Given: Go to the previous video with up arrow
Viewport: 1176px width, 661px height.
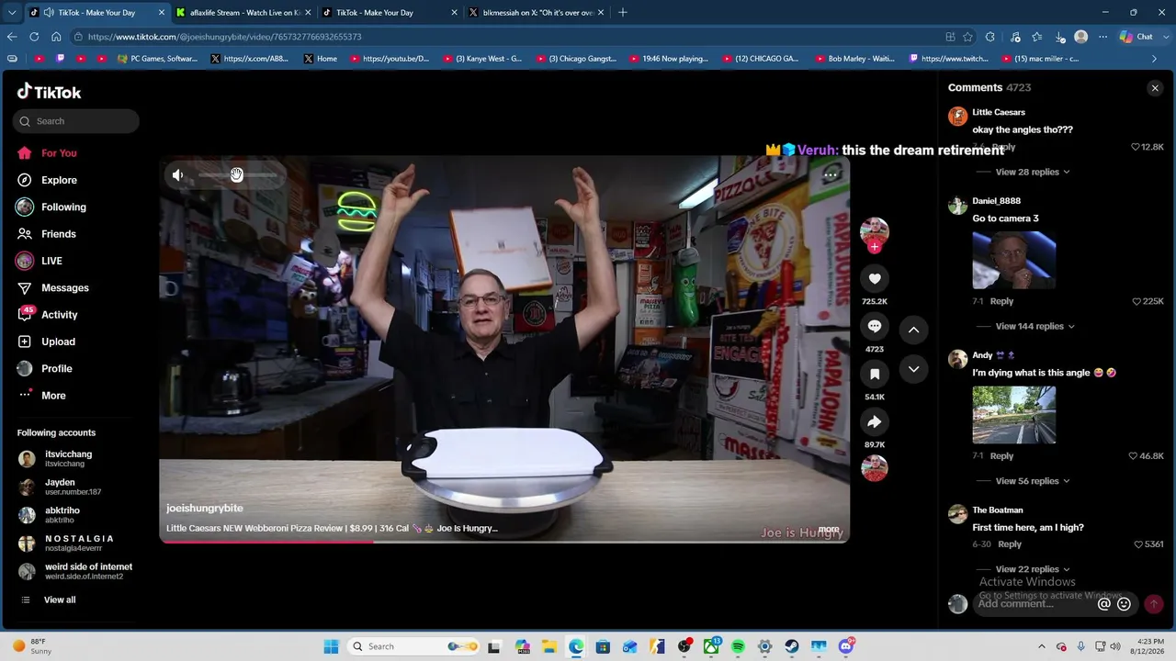Looking at the screenshot, I should 913,330.
